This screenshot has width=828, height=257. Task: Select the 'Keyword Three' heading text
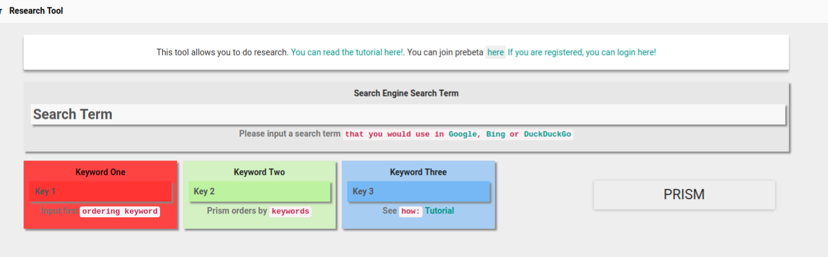pyautogui.click(x=419, y=173)
